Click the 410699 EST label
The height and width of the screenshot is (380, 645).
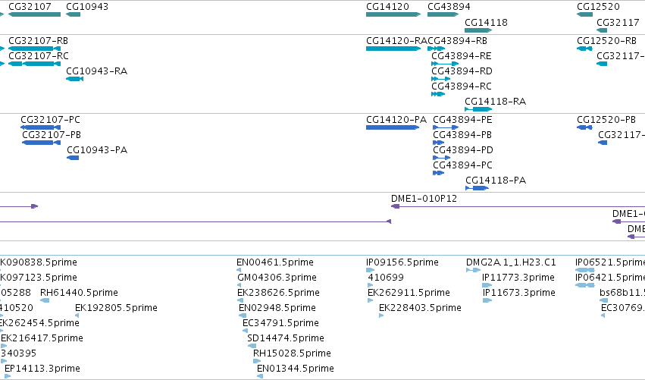coord(386,278)
